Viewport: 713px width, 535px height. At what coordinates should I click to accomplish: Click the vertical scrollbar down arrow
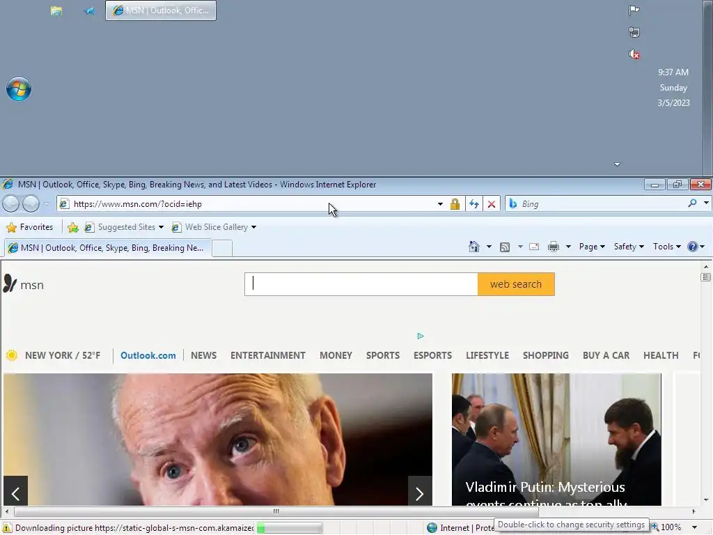click(x=706, y=500)
